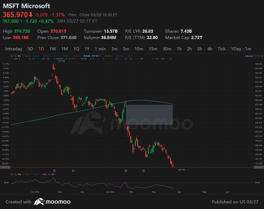
Task: Choose the 15m interval
Action: click(153, 49)
